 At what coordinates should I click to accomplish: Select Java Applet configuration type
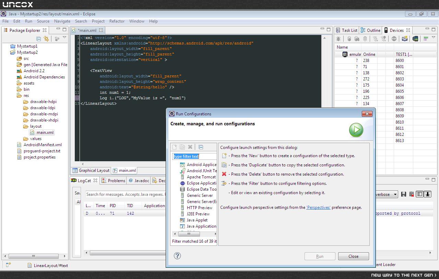click(x=194, y=220)
